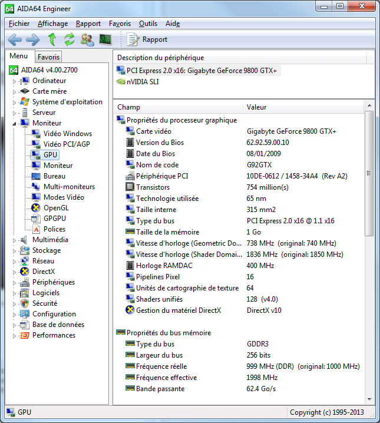Image resolution: width=380 pixels, height=423 pixels.
Task: Click the Champ column header
Action: pyautogui.click(x=179, y=107)
